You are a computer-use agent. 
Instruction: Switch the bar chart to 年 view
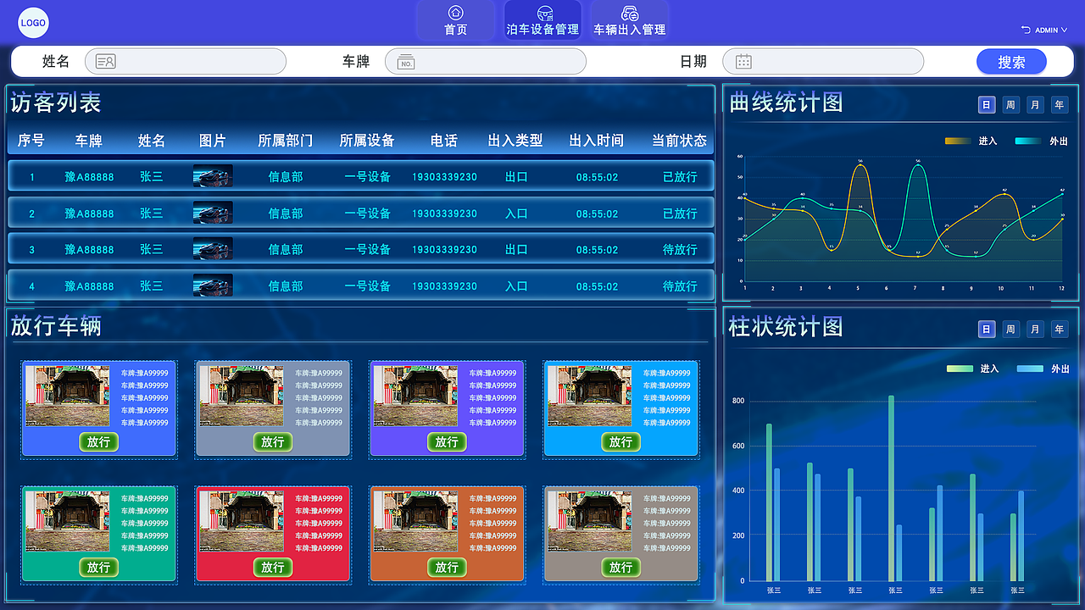tap(1059, 329)
